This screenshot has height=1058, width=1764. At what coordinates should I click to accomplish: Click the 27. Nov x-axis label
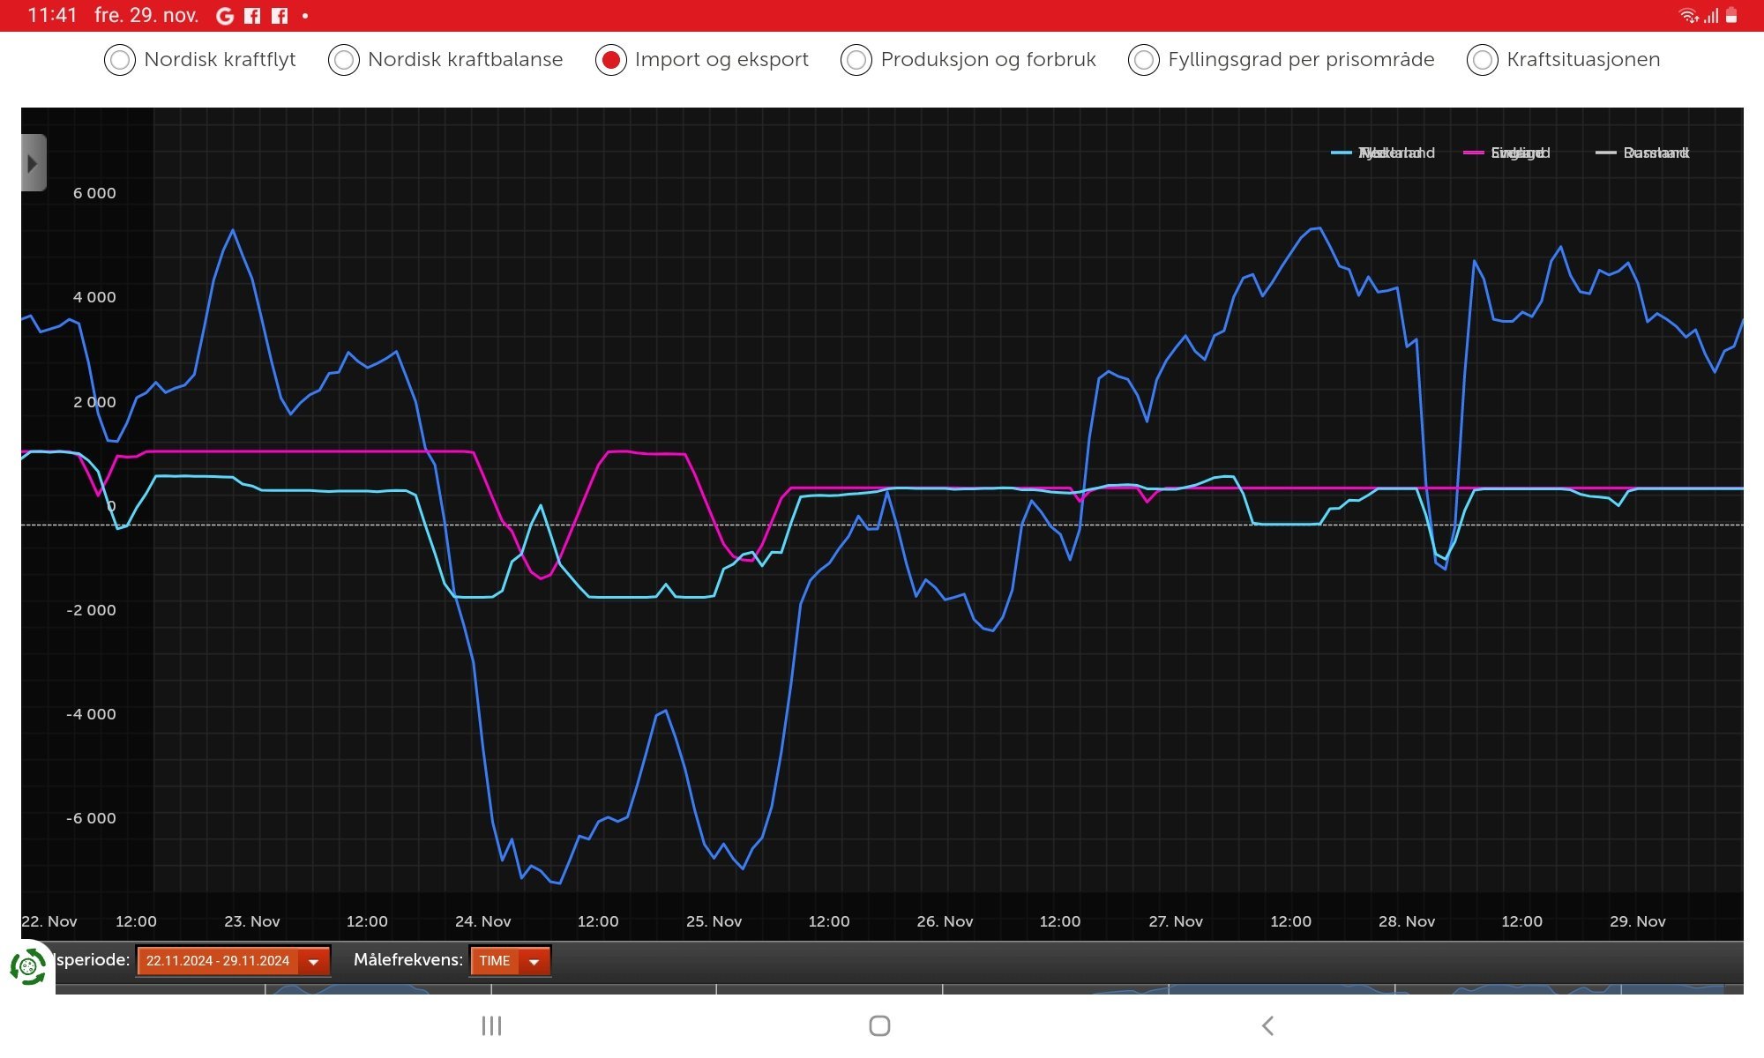[1176, 921]
